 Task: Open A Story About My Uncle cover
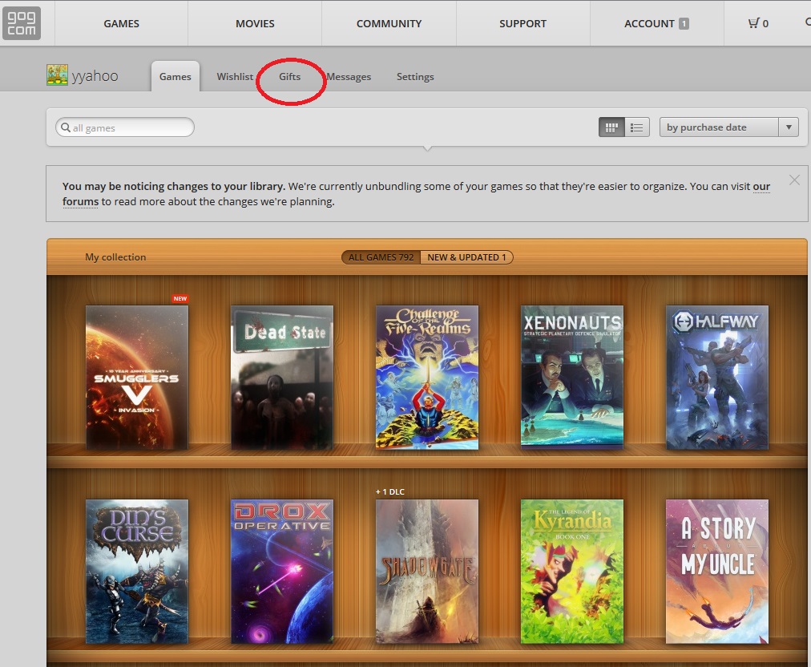point(717,572)
